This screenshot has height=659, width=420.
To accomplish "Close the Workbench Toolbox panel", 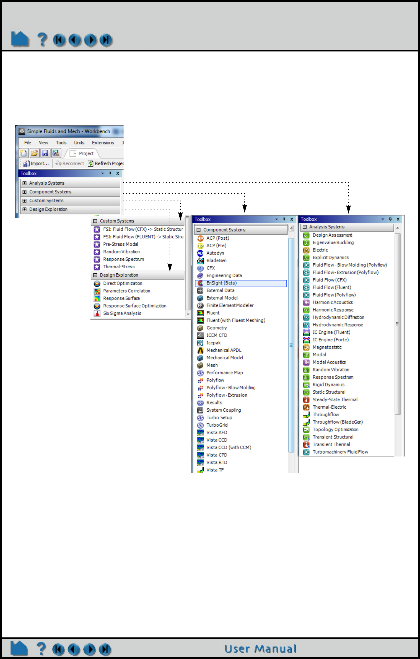I will point(118,173).
